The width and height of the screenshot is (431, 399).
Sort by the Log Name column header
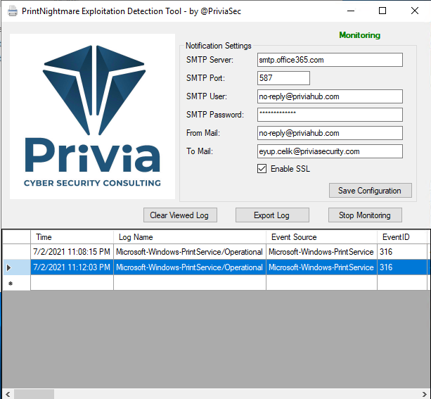[x=190, y=237]
